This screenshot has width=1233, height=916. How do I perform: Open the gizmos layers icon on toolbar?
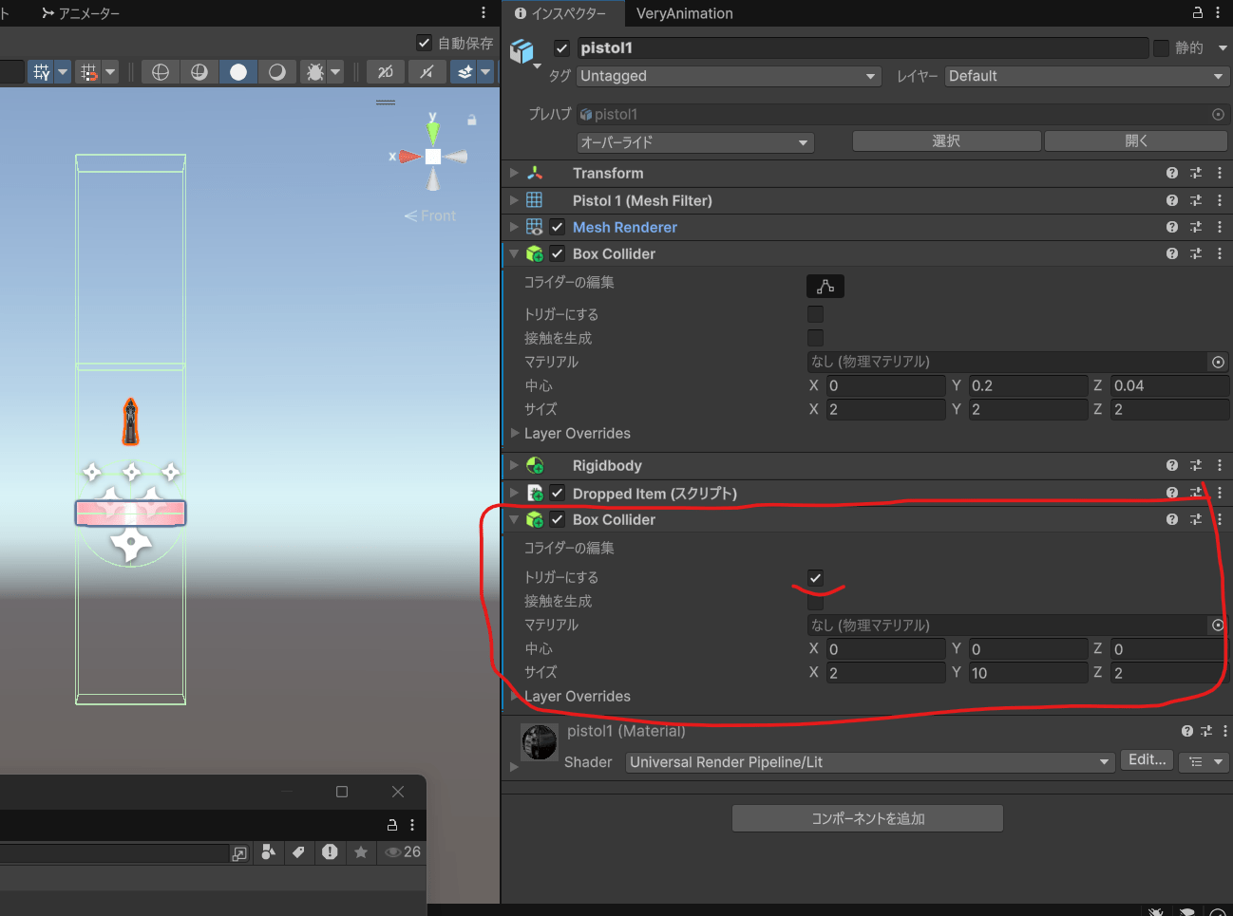(x=465, y=71)
